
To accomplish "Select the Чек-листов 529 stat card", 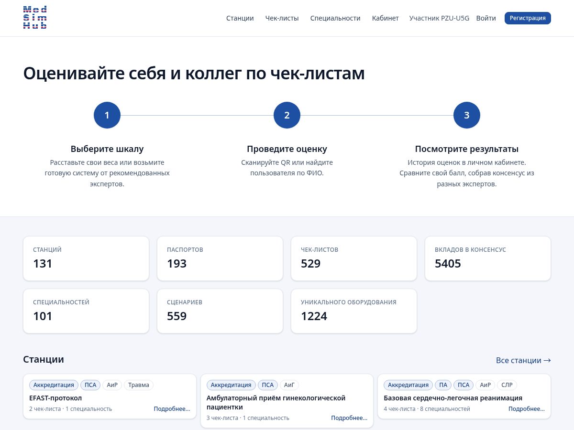I will point(354,258).
